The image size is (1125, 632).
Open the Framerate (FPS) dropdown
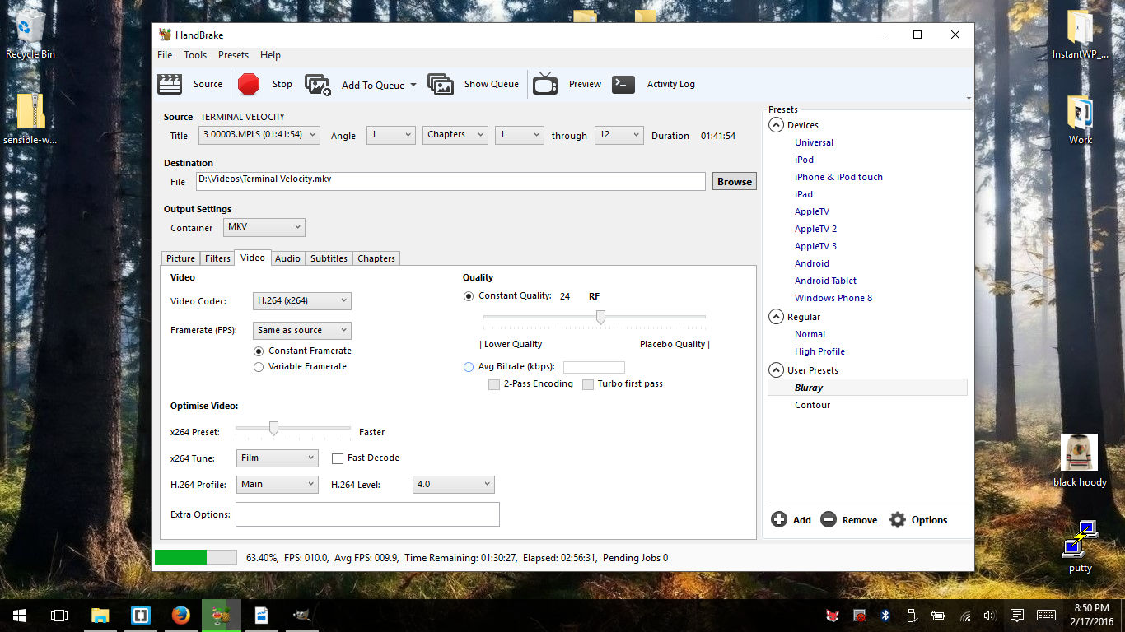[x=301, y=331]
